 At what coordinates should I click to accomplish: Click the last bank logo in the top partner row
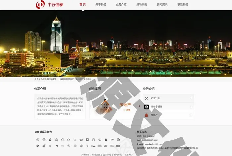point(119,140)
